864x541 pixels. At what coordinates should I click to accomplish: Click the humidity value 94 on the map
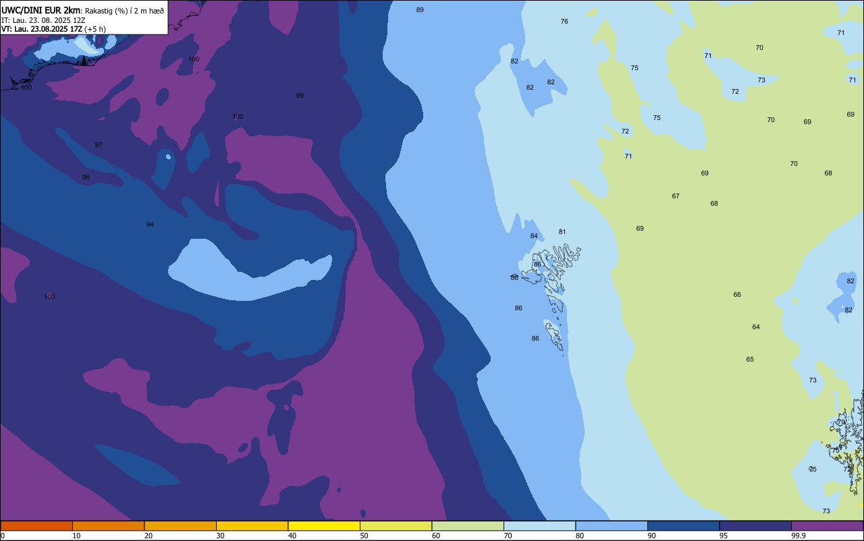point(150,225)
